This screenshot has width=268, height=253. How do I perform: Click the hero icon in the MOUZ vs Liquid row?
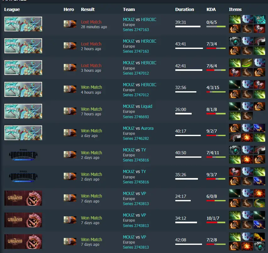point(70,111)
